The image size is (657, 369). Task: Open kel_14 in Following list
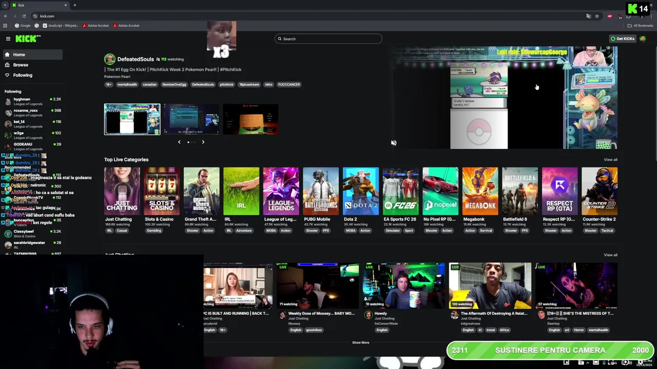coord(32,124)
